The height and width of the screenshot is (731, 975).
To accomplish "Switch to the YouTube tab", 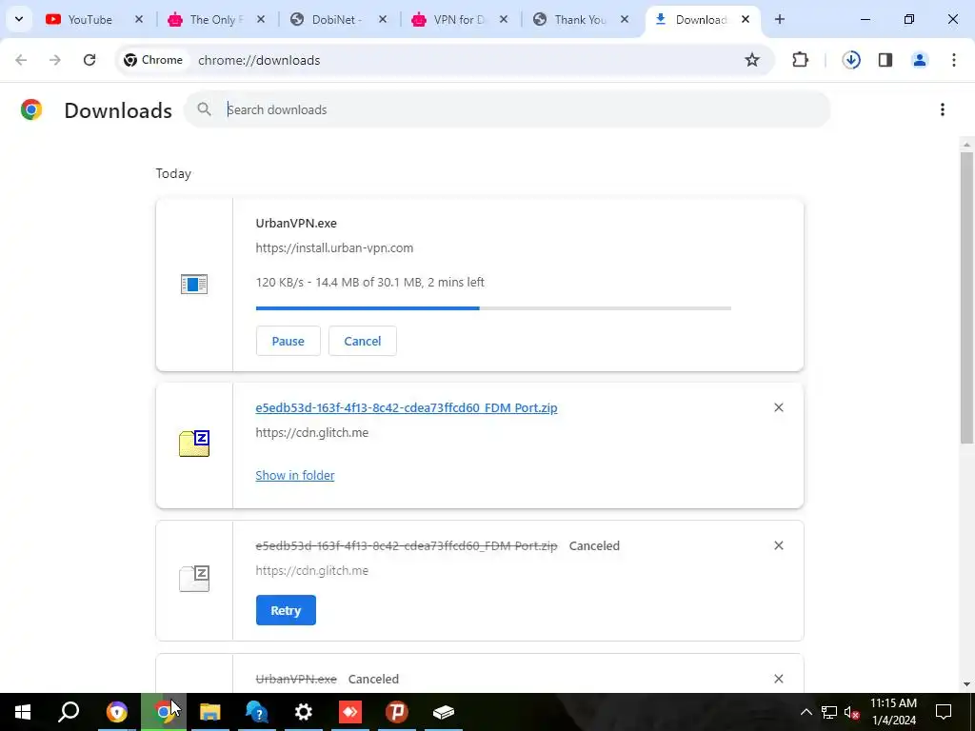I will pyautogui.click(x=90, y=20).
